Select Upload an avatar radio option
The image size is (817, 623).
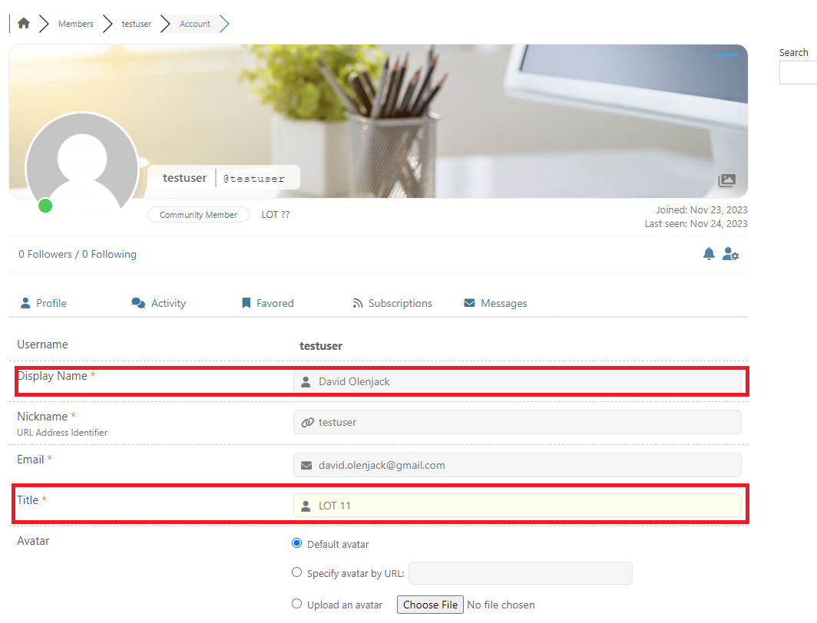point(297,604)
